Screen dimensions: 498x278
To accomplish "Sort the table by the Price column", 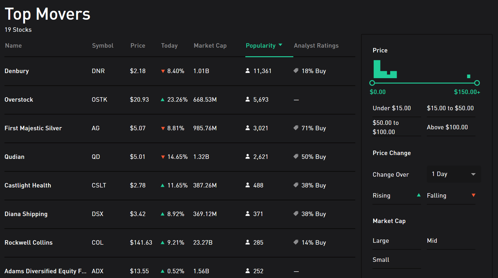I will (x=138, y=45).
